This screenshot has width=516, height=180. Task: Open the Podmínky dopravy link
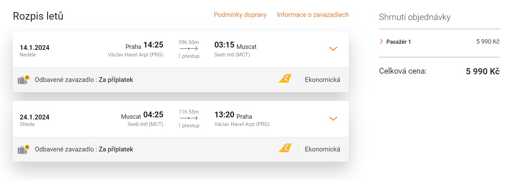(240, 15)
